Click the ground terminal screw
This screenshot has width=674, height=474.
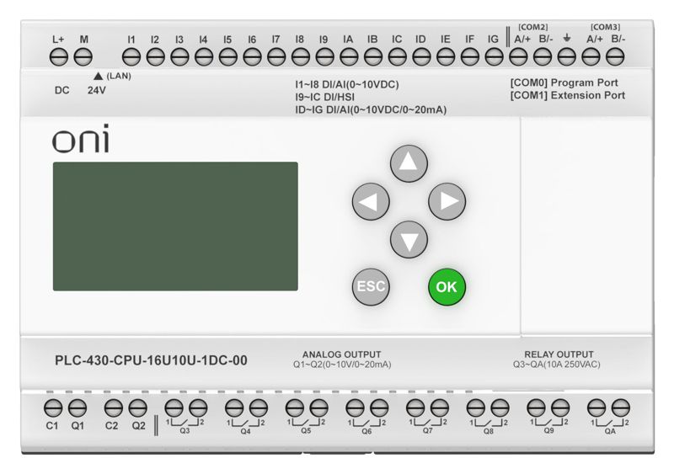coord(567,57)
